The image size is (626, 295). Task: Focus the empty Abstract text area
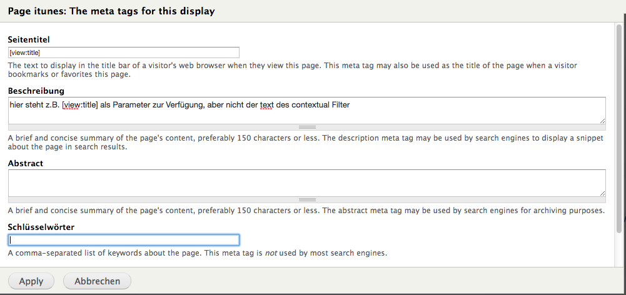[x=306, y=182]
